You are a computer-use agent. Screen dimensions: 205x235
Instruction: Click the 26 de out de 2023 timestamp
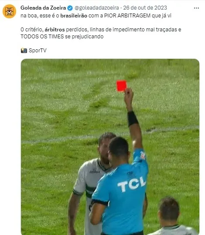point(145,8)
